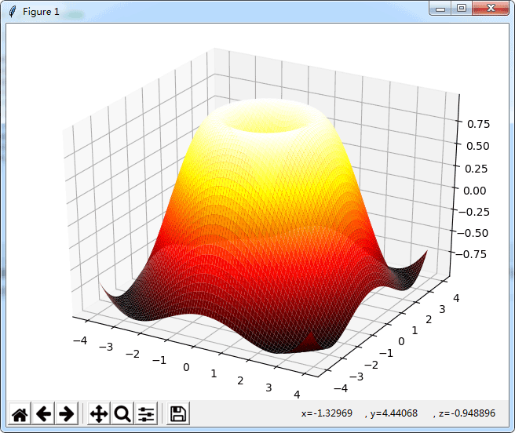Activate the Zoom to rectangle tool
Screen dimensions: 515x433
coord(122,413)
